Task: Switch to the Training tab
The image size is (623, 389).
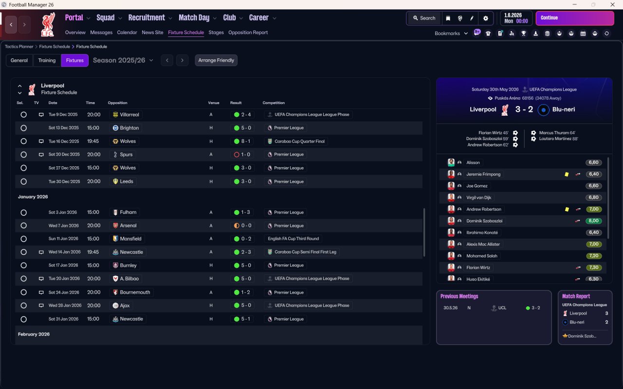Action: point(47,60)
